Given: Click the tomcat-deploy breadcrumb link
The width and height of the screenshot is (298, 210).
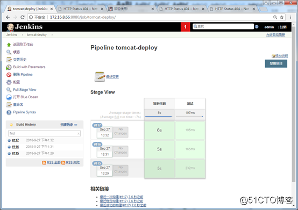Looking at the screenshot, I should [37, 35].
